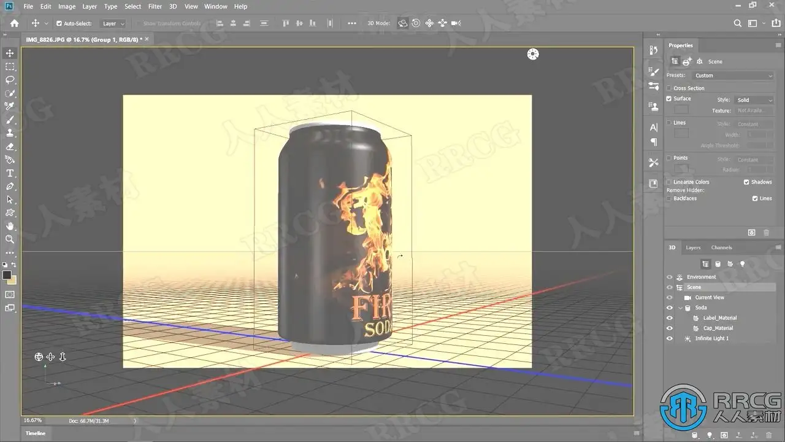Choose the Slide 3D Camera mode icon
This screenshot has height=442, width=785.
443,23
